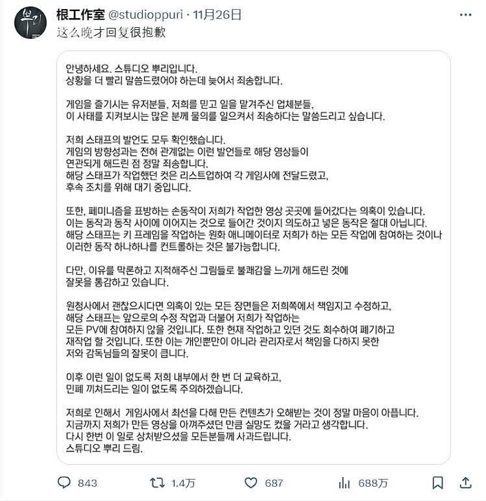
Task: Open the post timestamp 11月26日
Action: pos(217,15)
